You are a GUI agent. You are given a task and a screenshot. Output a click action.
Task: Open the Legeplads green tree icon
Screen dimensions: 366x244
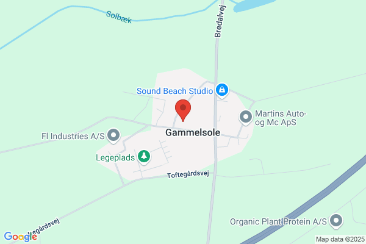tap(144, 156)
